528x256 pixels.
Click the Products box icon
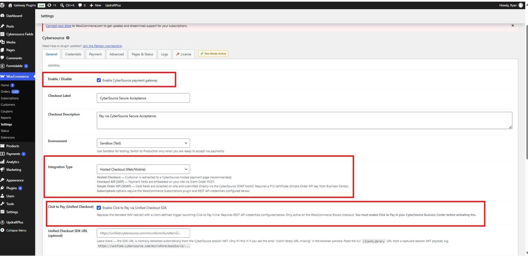[2, 146]
